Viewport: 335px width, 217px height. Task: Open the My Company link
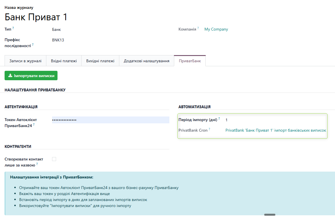coord(216,29)
